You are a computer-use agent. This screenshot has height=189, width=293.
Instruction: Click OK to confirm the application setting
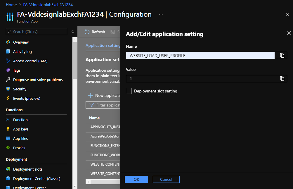click(136, 179)
